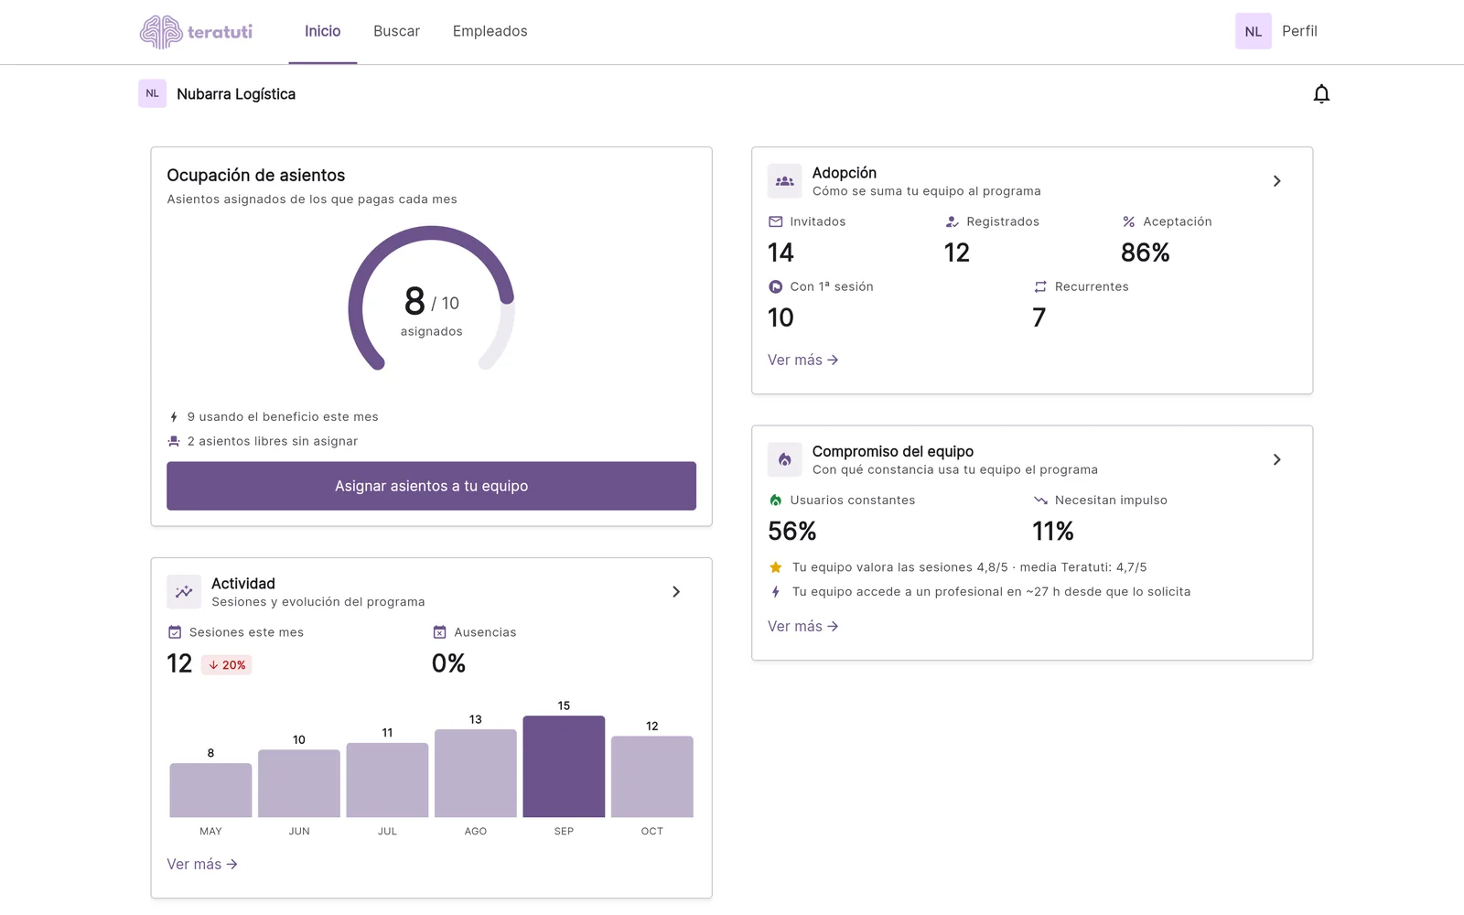Click the Ausencias calendar-x icon
The width and height of the screenshot is (1464, 915).
[439, 632]
